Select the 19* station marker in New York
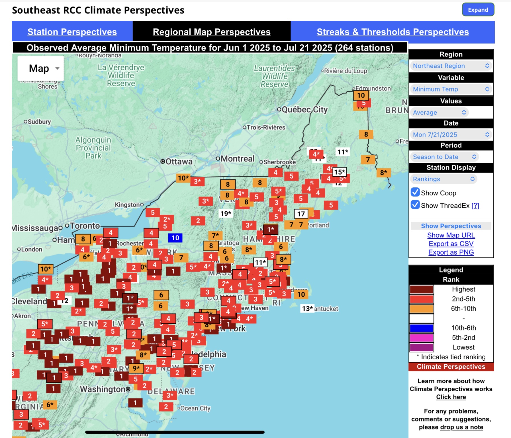Viewport: 511px width, 438px height. (x=226, y=214)
